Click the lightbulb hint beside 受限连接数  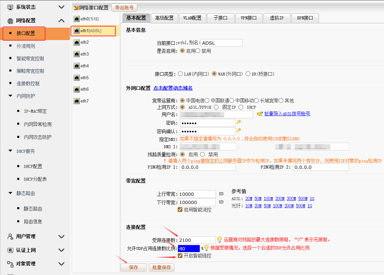(x=220, y=240)
